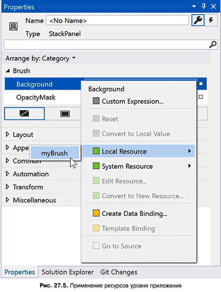
Task: Open the Git Changes tab
Action: tap(119, 272)
